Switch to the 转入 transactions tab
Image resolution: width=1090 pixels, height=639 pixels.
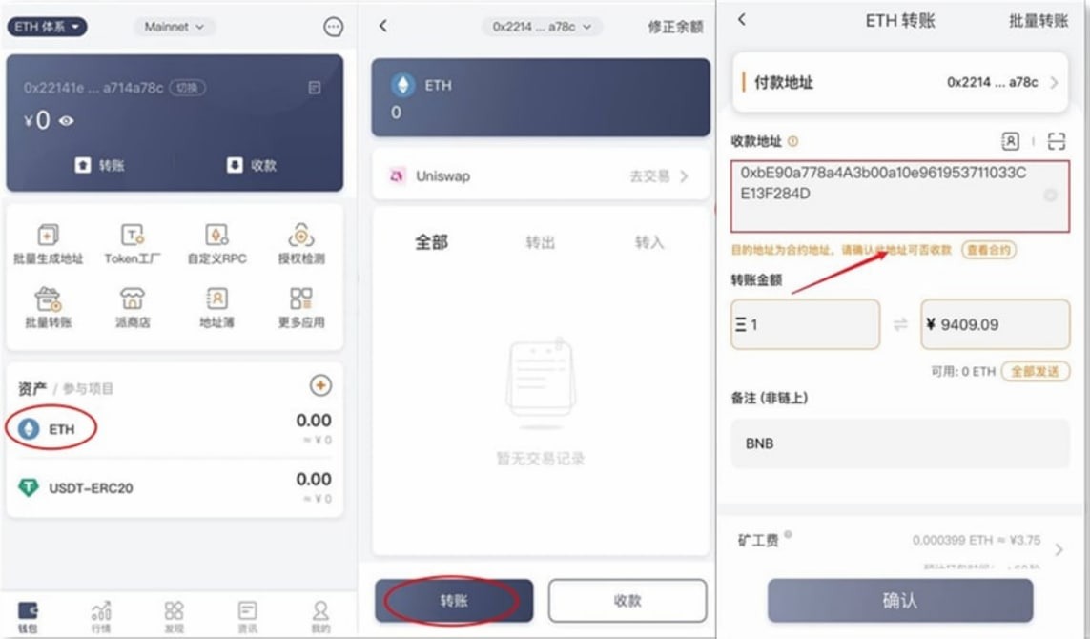click(649, 242)
